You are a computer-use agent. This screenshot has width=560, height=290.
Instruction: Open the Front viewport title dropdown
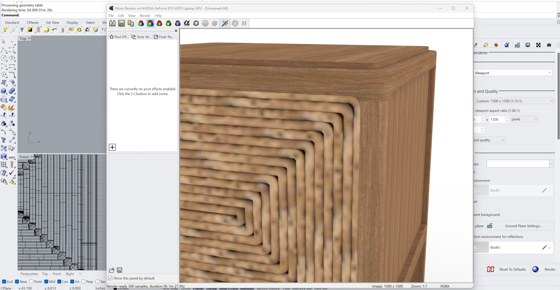coord(32,157)
